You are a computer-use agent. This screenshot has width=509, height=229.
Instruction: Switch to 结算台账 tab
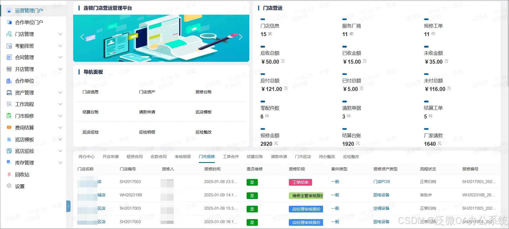(x=255, y=157)
